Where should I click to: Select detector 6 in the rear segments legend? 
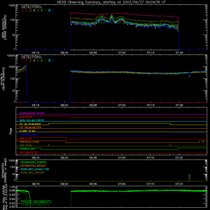(42, 61)
